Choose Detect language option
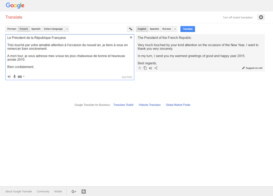This screenshot has height=196, width=273. (53, 29)
